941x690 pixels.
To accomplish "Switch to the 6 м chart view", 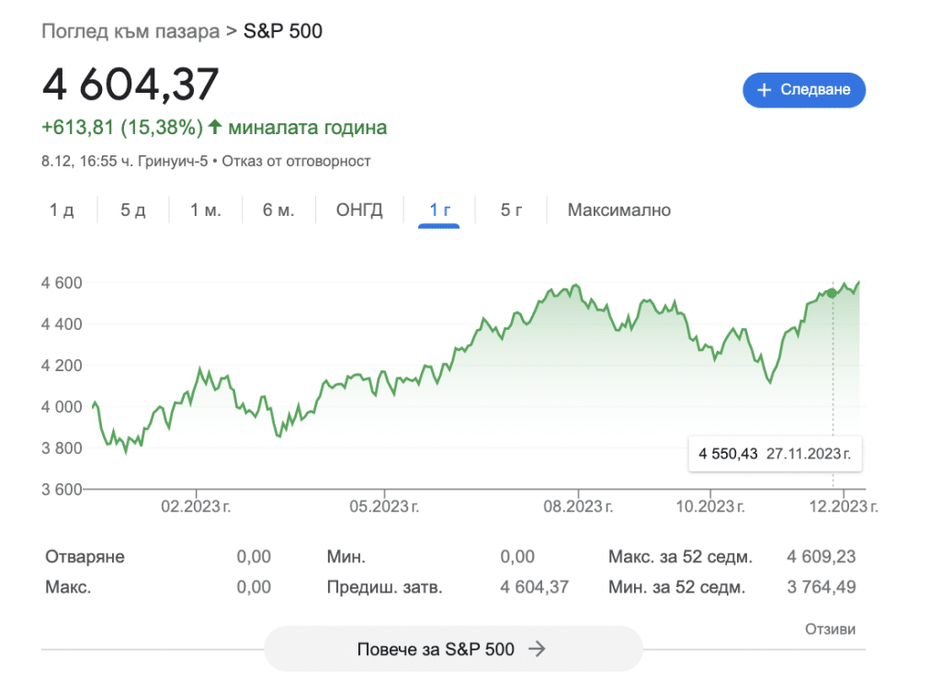I will coord(278,209).
